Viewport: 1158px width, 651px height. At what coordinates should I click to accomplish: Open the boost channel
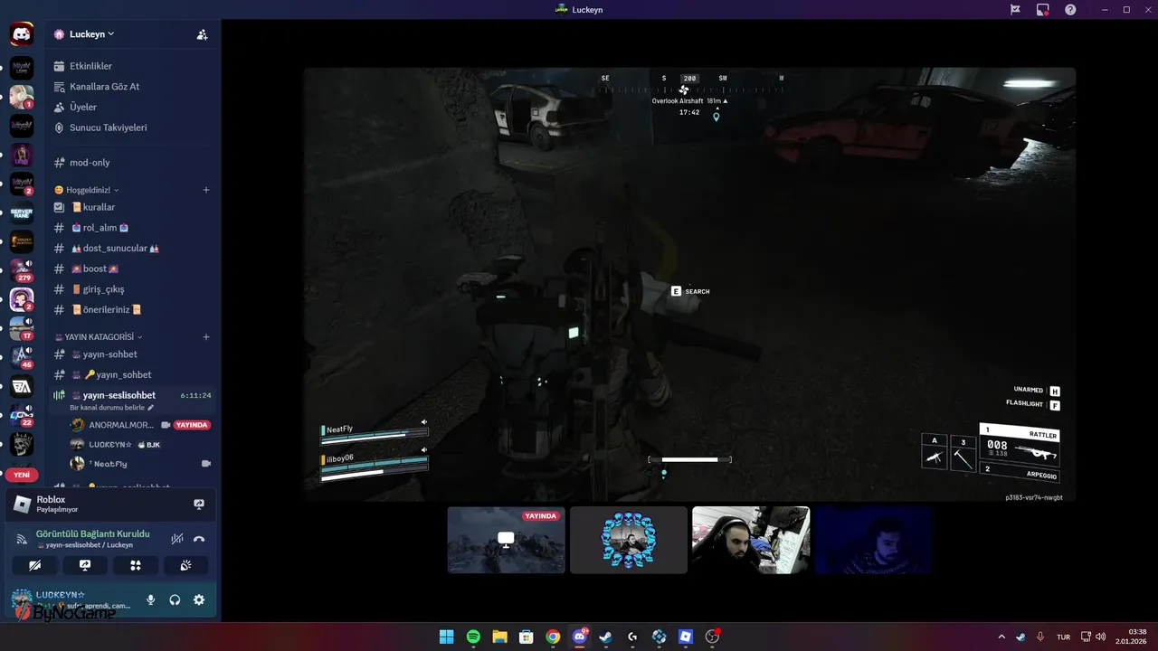131,269
